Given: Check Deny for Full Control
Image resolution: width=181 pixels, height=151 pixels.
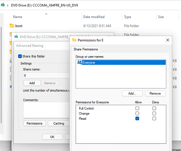Looking at the screenshot, I should tap(154, 108).
